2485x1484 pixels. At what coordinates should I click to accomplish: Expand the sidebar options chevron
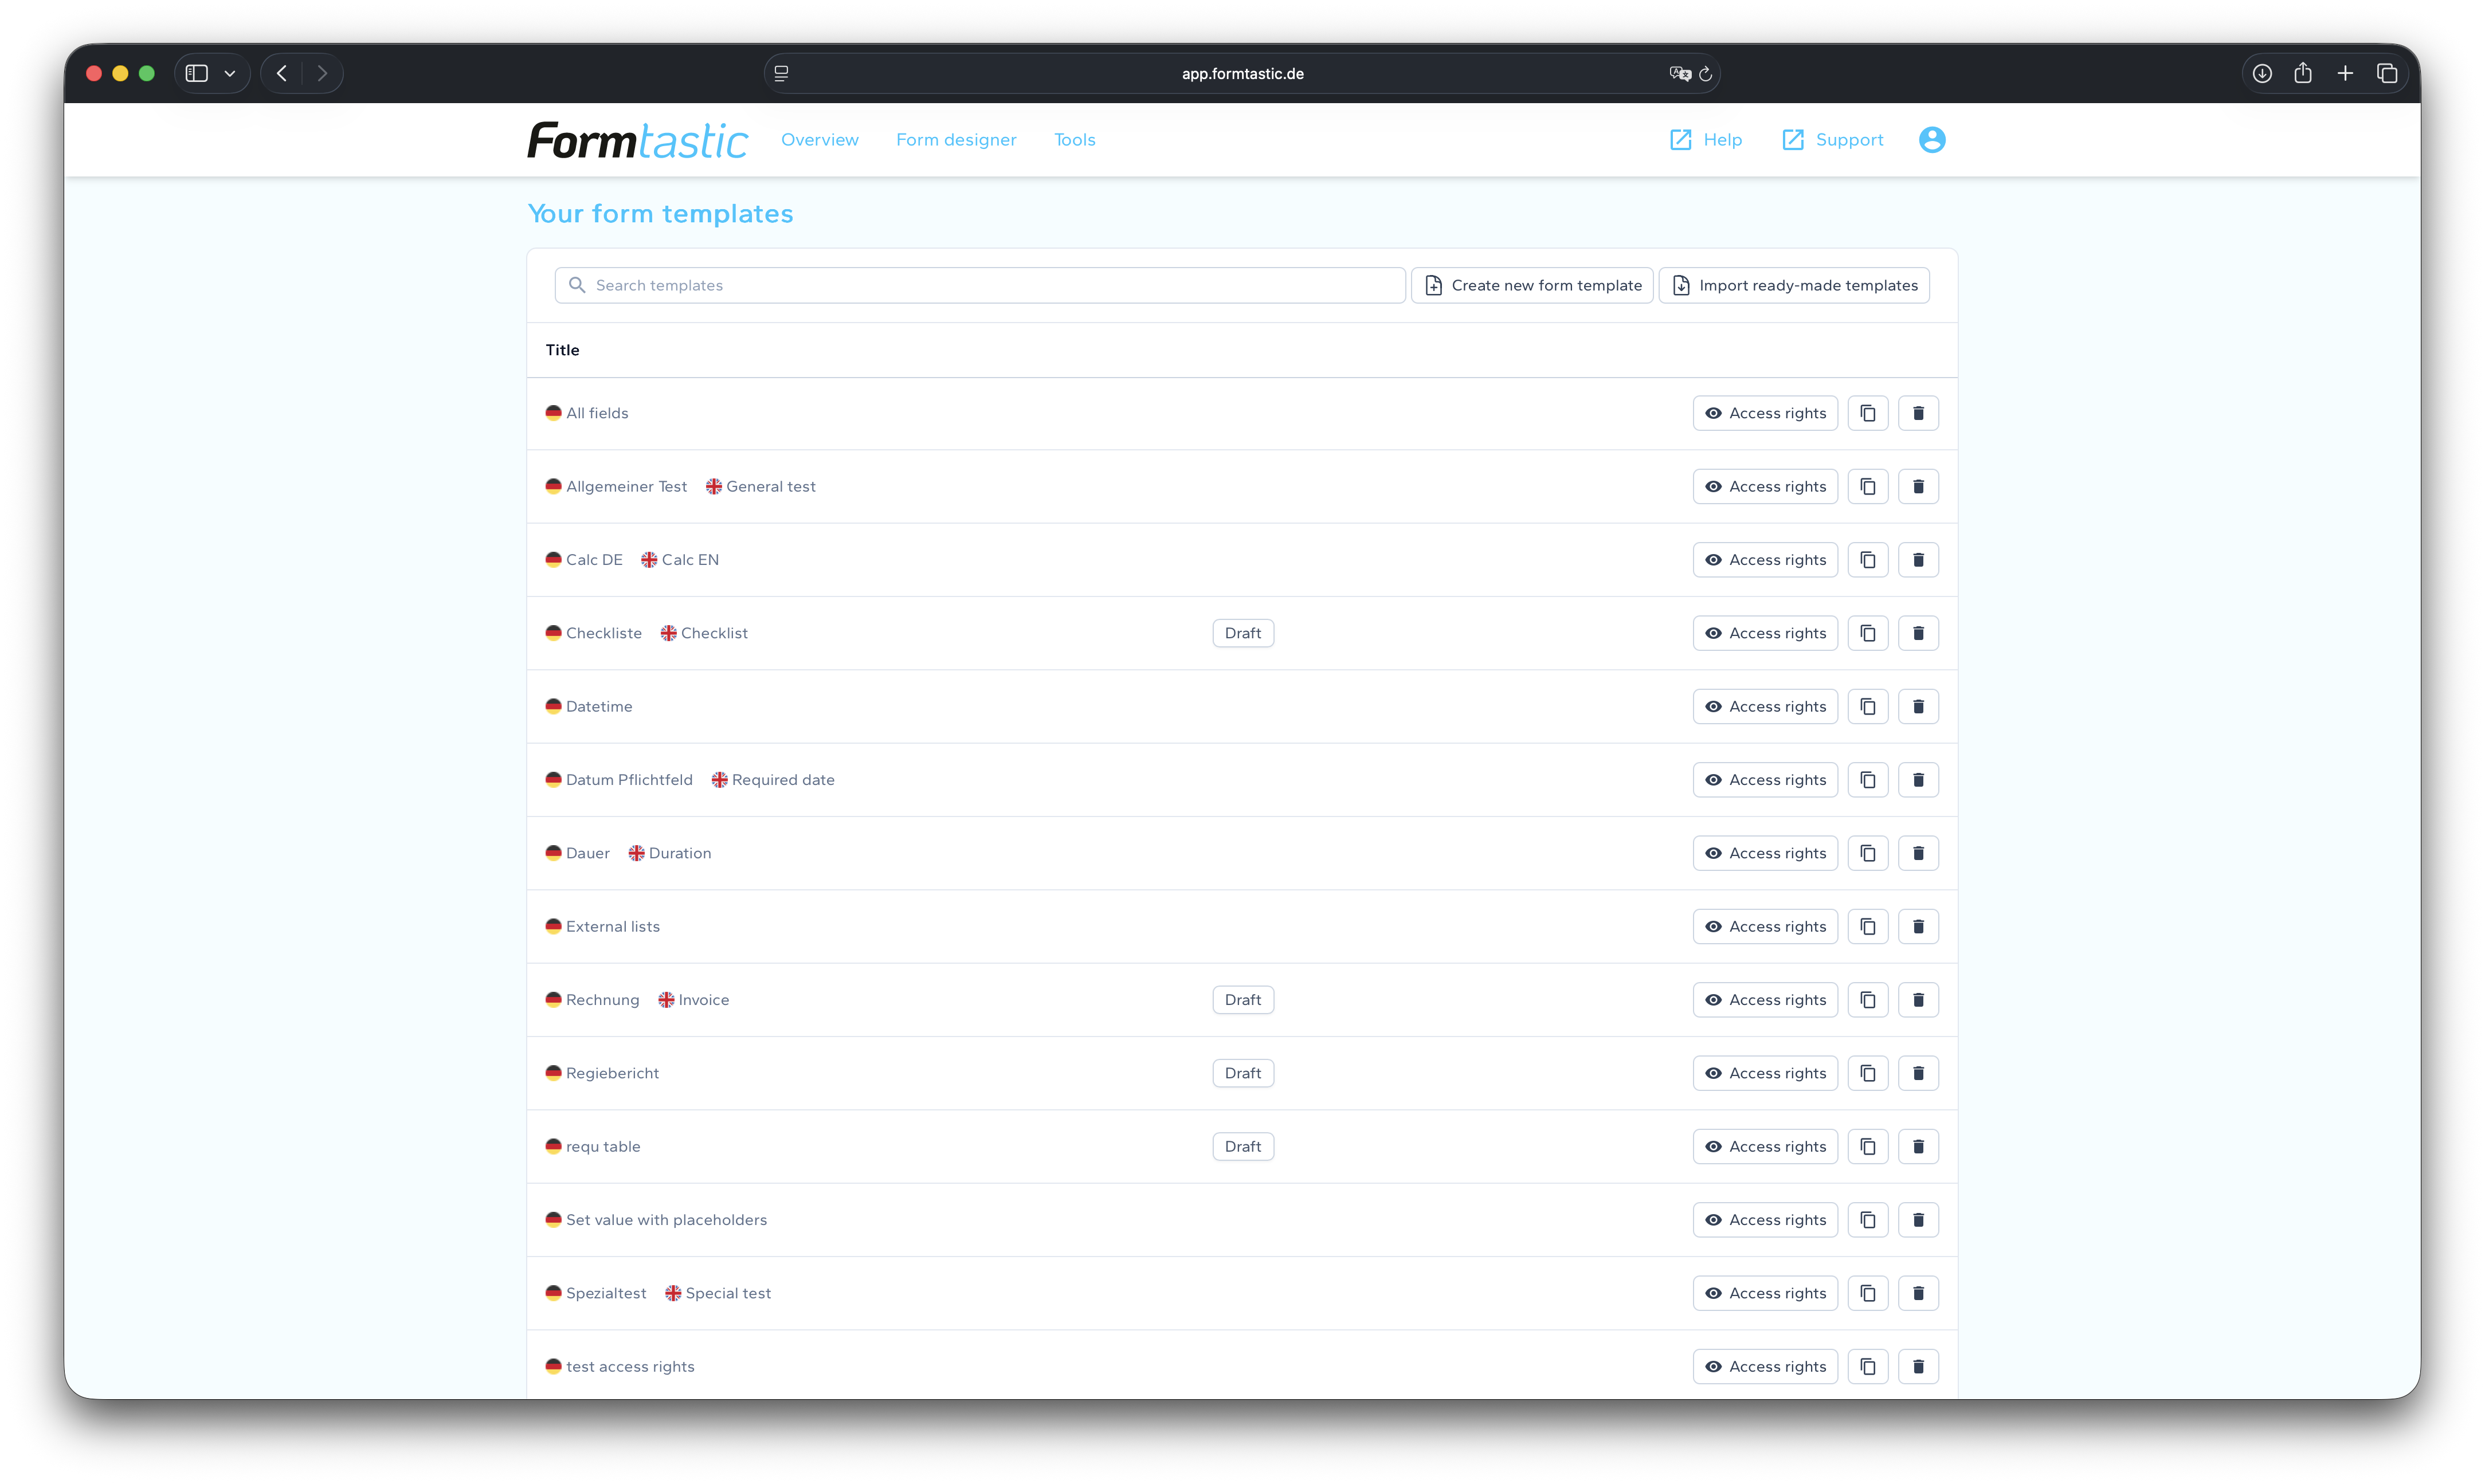[229, 73]
